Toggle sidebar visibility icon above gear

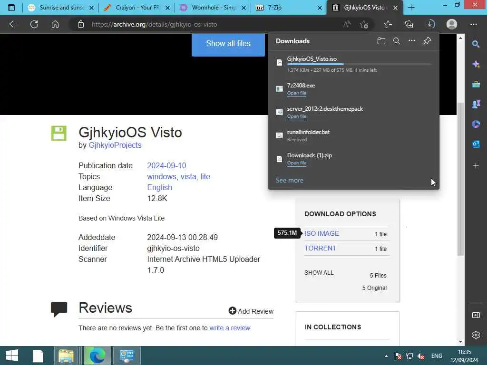(x=476, y=316)
